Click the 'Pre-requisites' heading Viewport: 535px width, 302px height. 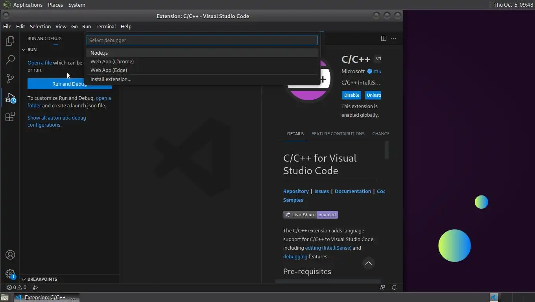[x=307, y=271]
